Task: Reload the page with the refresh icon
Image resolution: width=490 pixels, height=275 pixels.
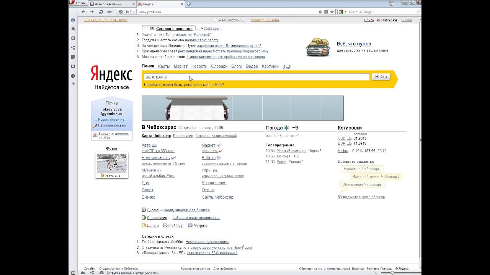Action: click(x=101, y=12)
